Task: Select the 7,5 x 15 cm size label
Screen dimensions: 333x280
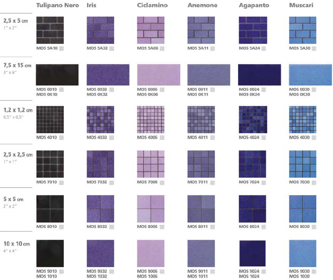Action: coord(17,66)
